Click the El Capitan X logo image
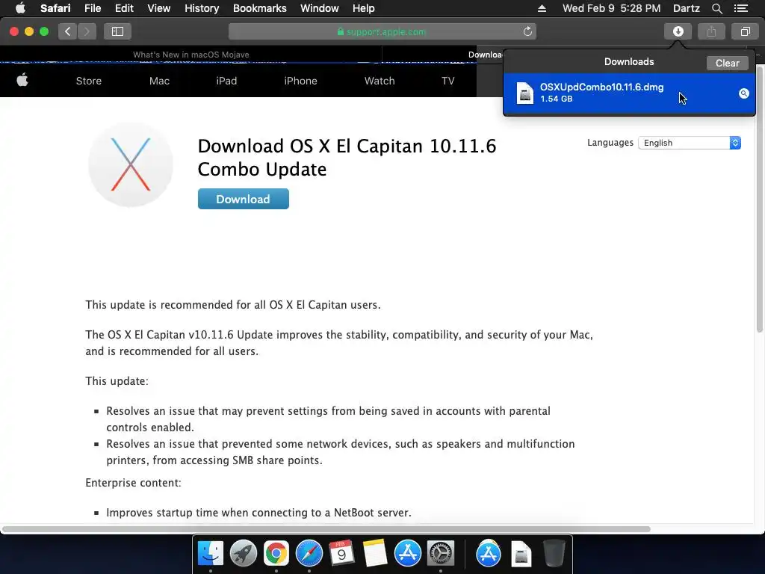The height and width of the screenshot is (574, 765). point(131,164)
